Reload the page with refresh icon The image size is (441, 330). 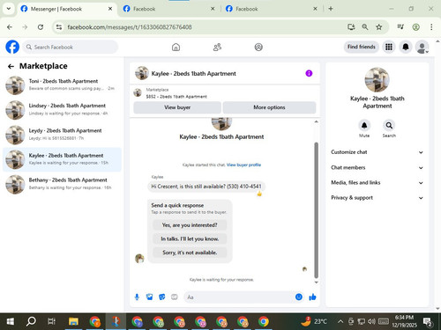pos(41,27)
